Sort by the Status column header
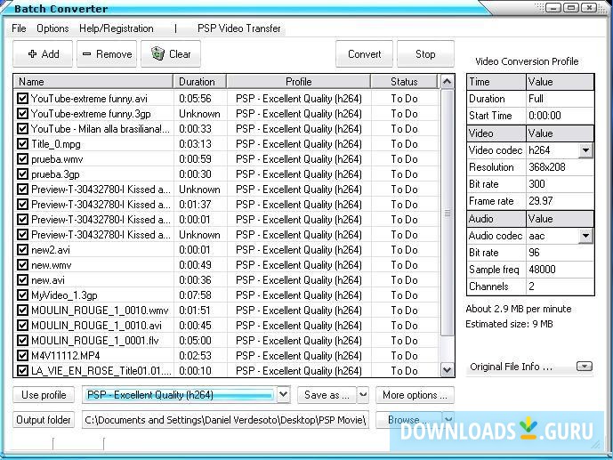 pos(404,82)
